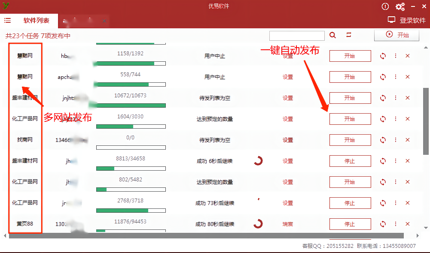The image size is (430, 253).
Task: Click the empty progress bar under 0/0
Action: pos(131,148)
